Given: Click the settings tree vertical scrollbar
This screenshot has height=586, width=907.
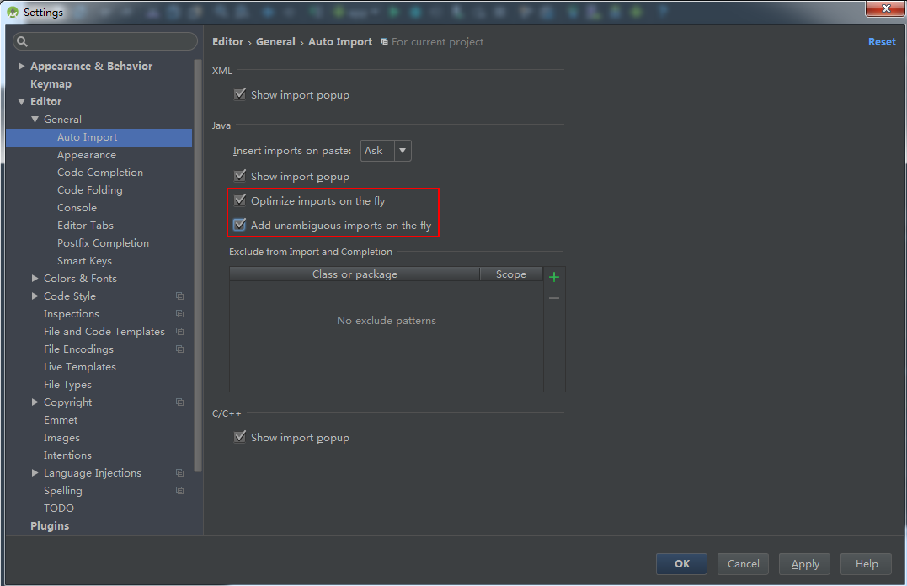Looking at the screenshot, I should (x=198, y=266).
